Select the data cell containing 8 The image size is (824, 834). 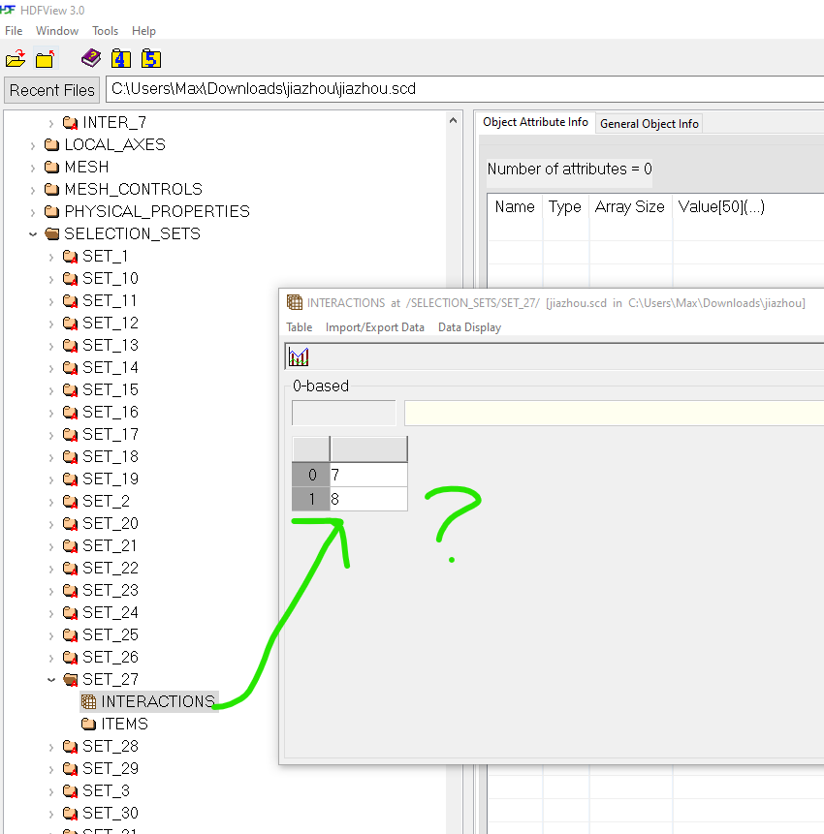tap(368, 499)
